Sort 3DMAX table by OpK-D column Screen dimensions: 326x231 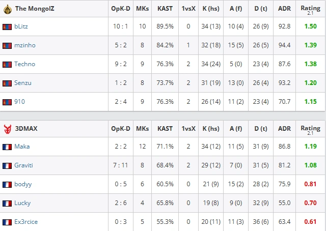[121, 129]
